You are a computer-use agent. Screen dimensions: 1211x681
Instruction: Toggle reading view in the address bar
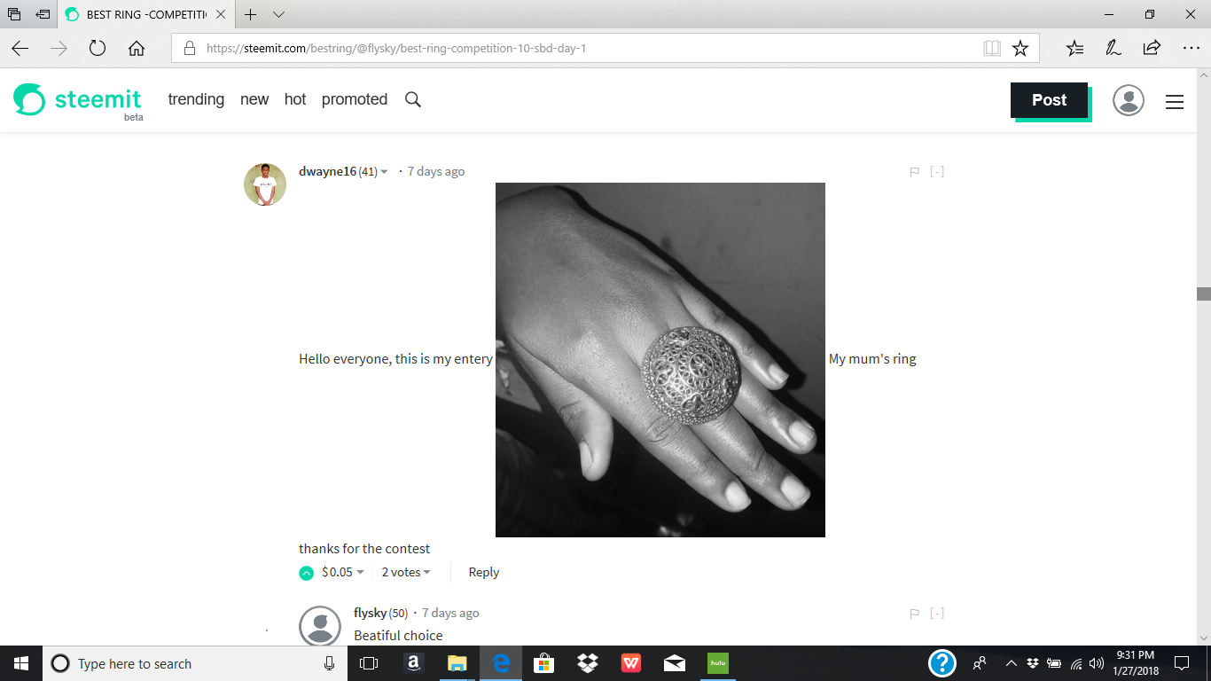coord(991,48)
